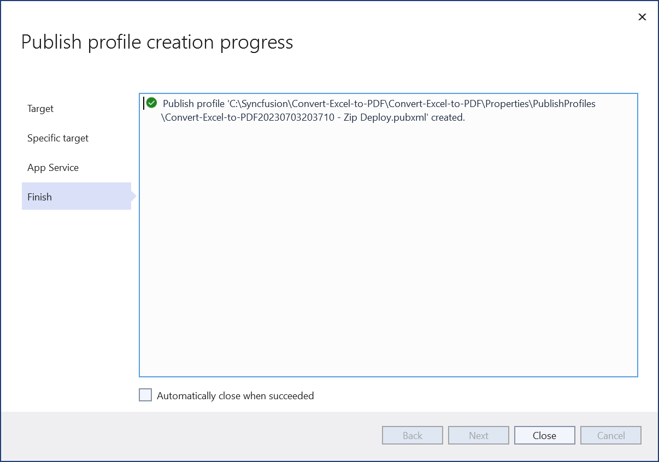This screenshot has height=462, width=659.
Task: Click the Close button in footer
Action: coord(544,435)
